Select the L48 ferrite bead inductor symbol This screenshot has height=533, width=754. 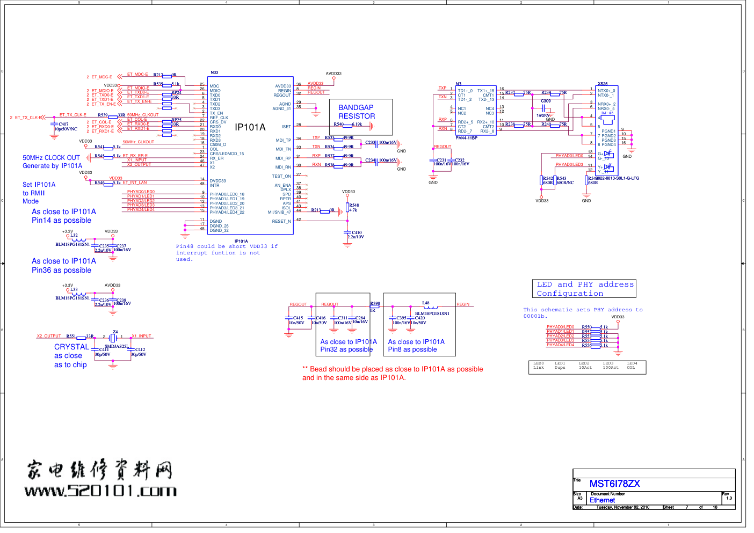[x=426, y=308]
